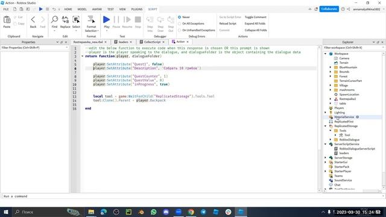Expand the Forest folder in Explorer
386x217 pixels.
click(331, 77)
